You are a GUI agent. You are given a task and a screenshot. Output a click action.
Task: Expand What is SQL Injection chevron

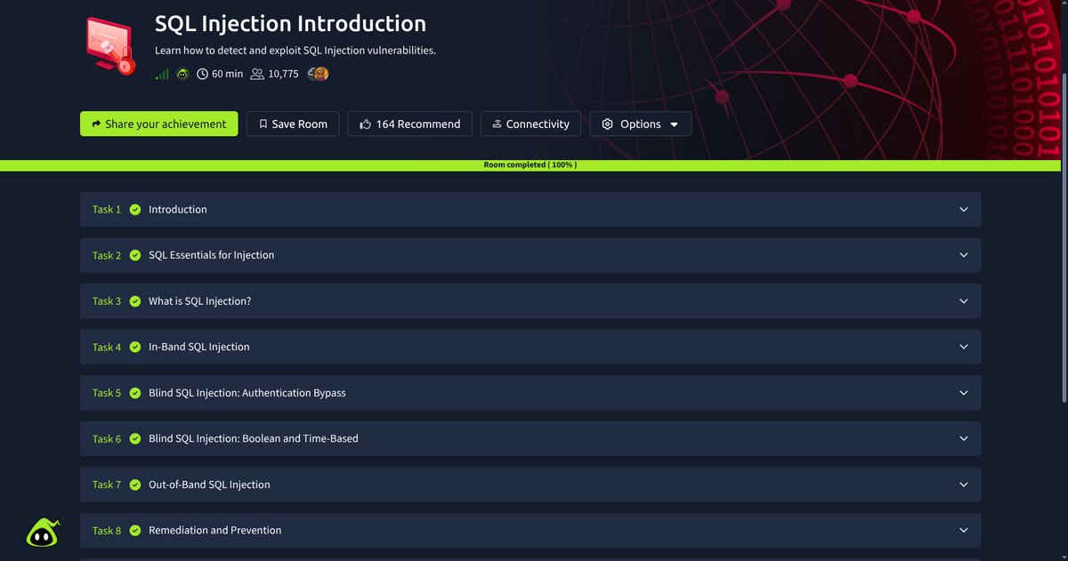point(963,301)
